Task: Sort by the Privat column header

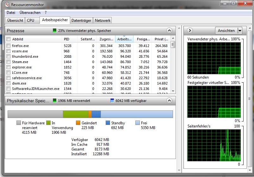Action: pos(161,39)
